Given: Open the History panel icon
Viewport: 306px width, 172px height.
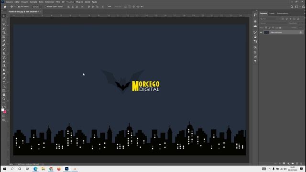Looking at the screenshot, I should click(x=255, y=15).
